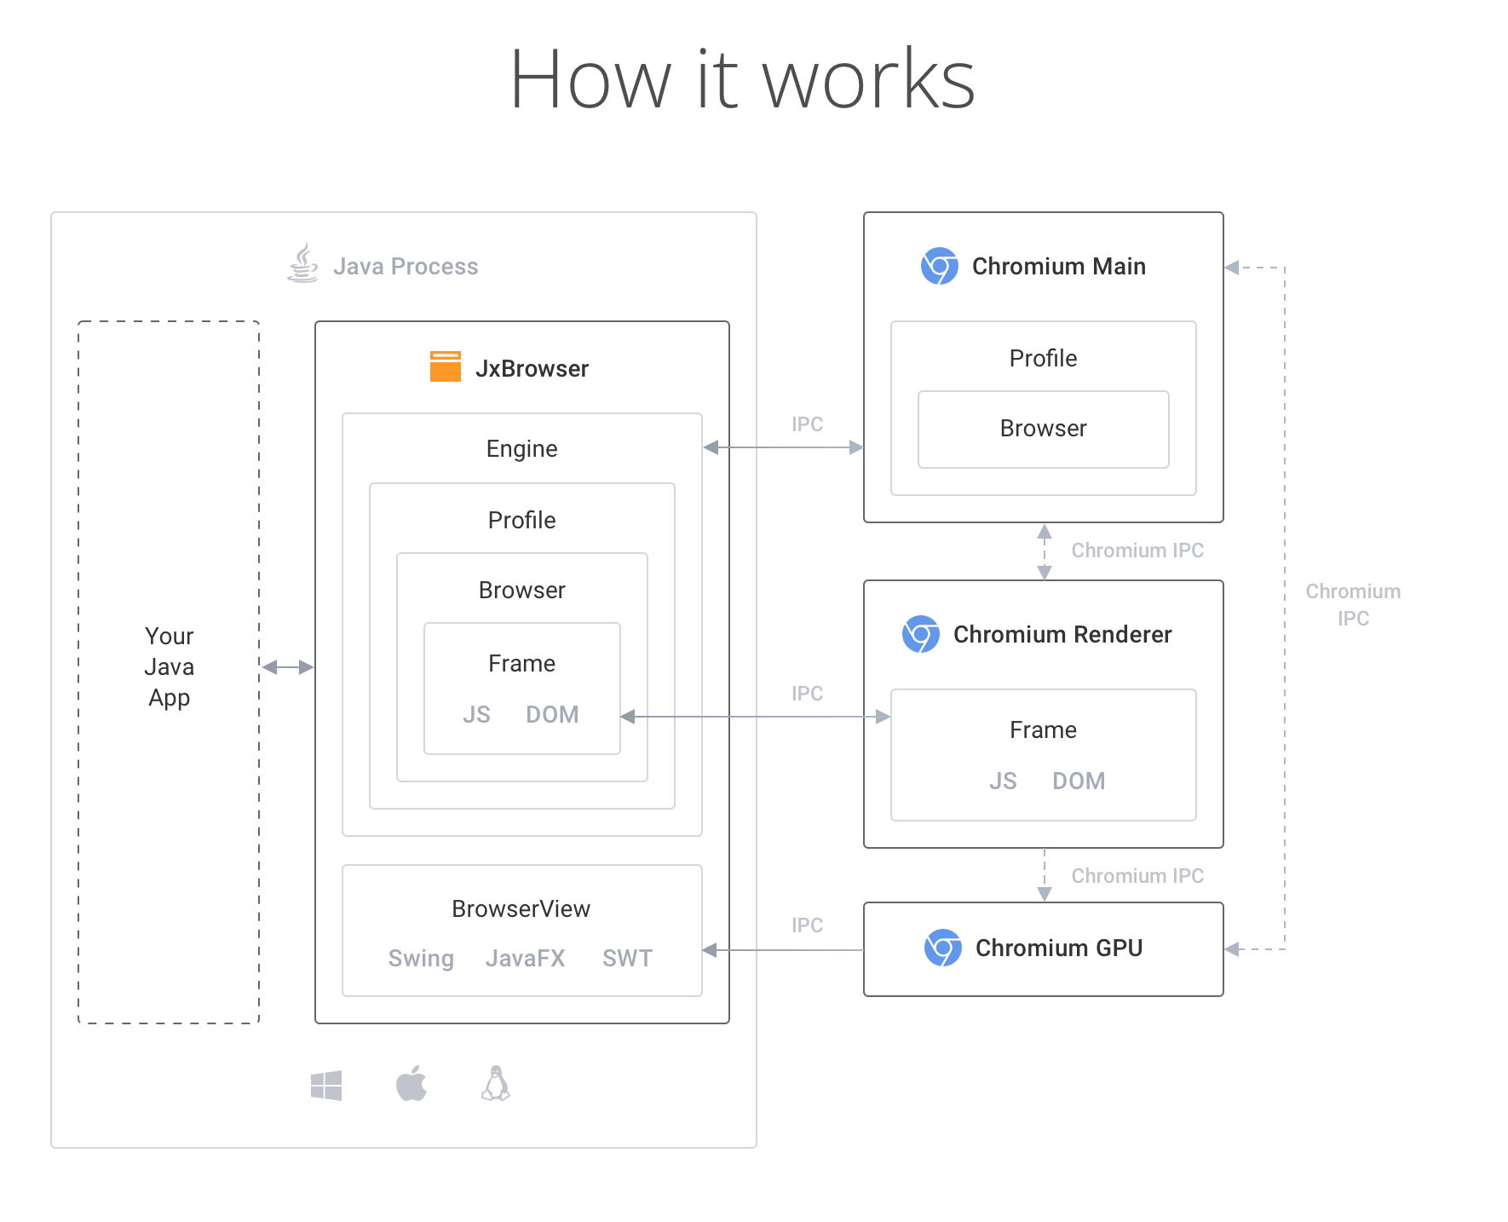The image size is (1508, 1222).
Task: Click "Profile" inside the JxBrowser Engine box
Action: (x=522, y=520)
